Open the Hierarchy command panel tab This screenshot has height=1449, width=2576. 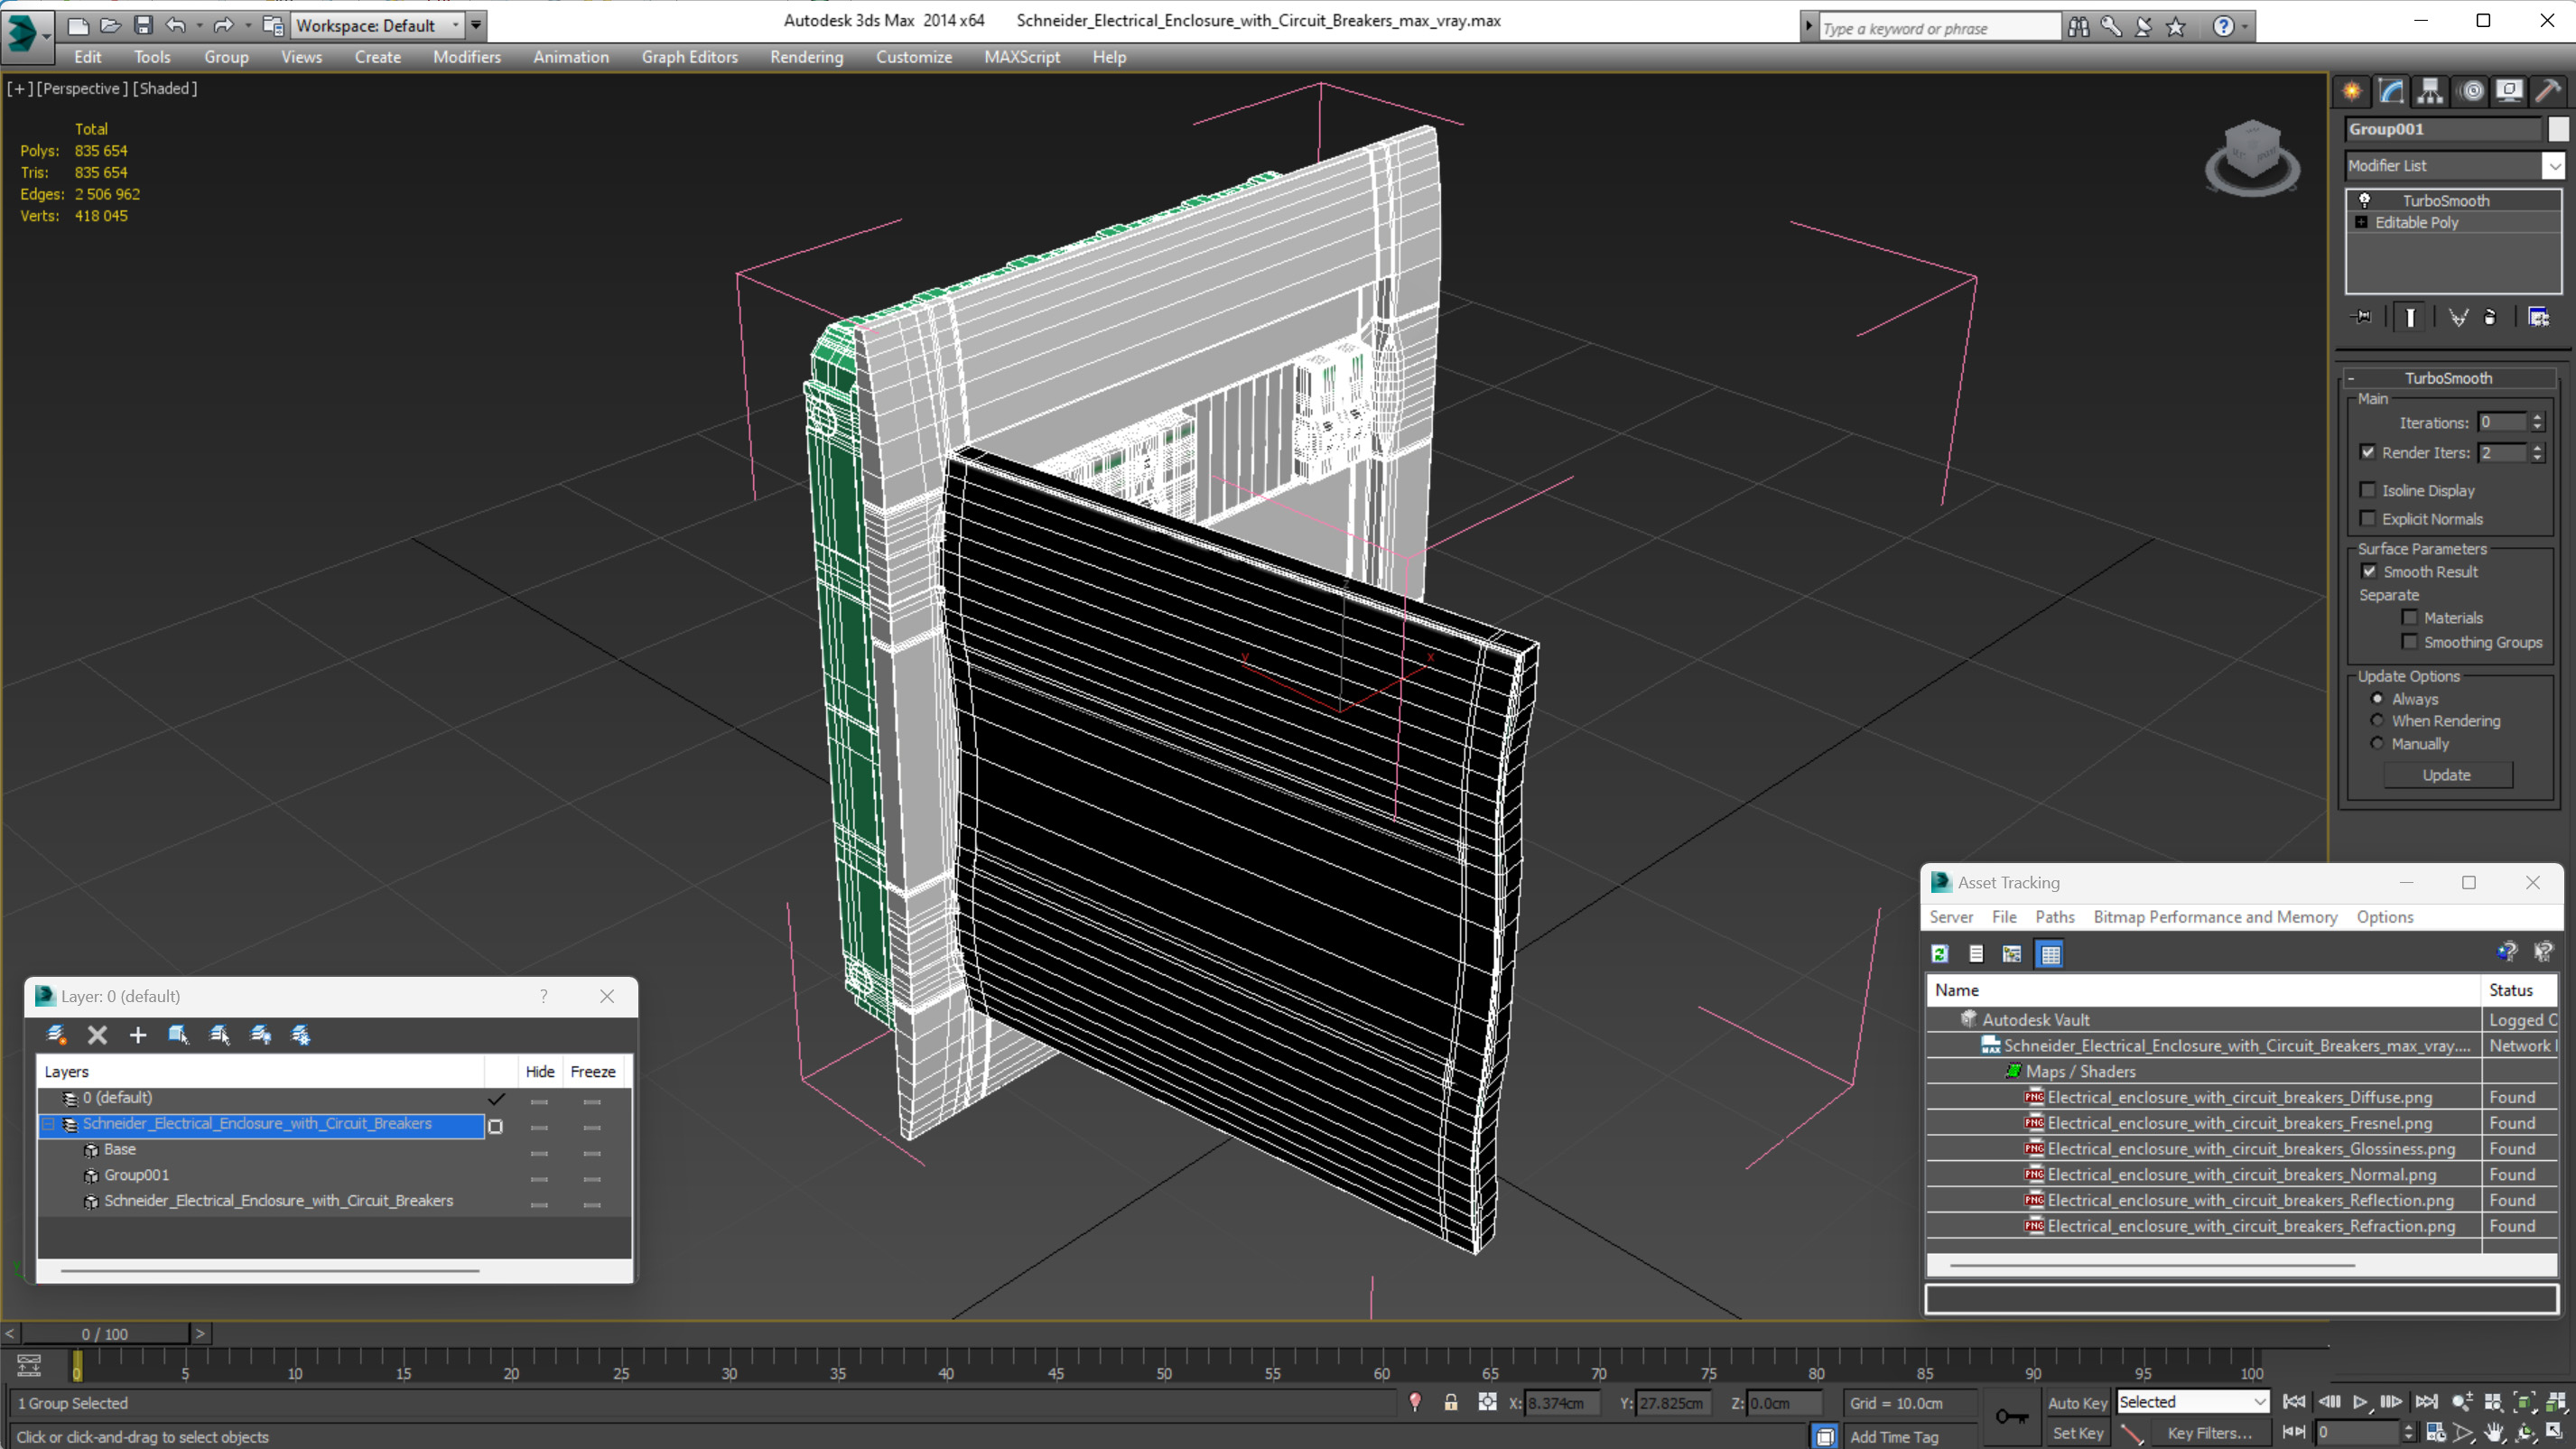coord(2430,91)
